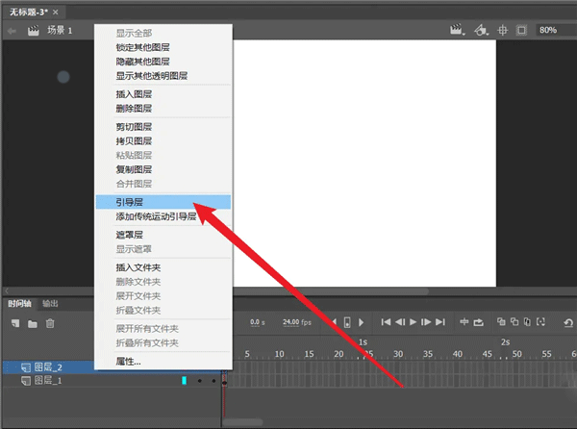Click the edit symbols icon

click(479, 31)
